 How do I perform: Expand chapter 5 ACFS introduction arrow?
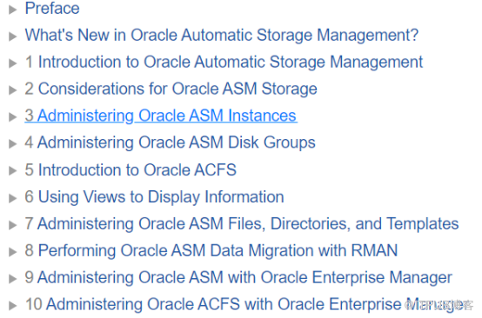point(12,171)
